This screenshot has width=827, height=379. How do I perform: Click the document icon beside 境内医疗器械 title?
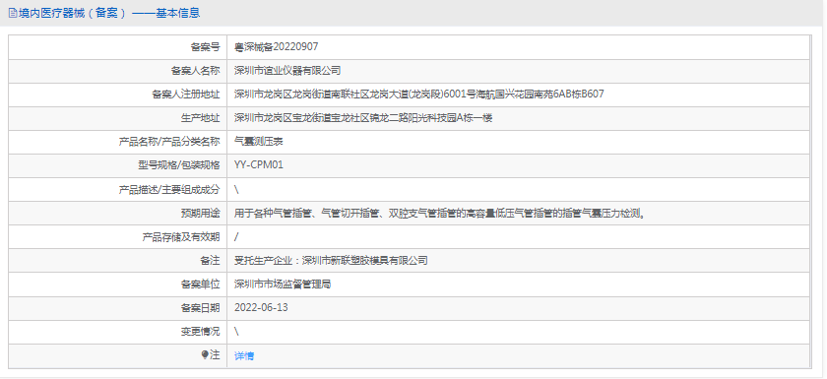pyautogui.click(x=12, y=13)
